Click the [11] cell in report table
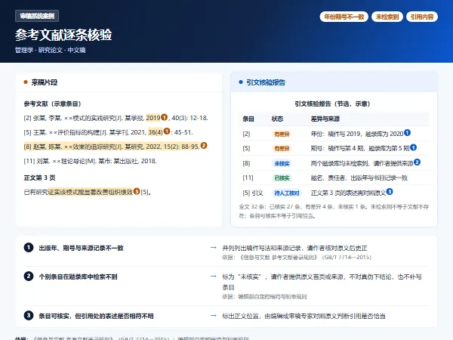The width and height of the screenshot is (453, 340). 248,178
